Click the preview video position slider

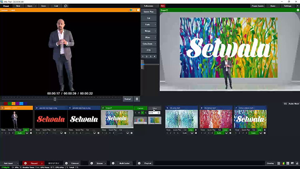point(55,99)
